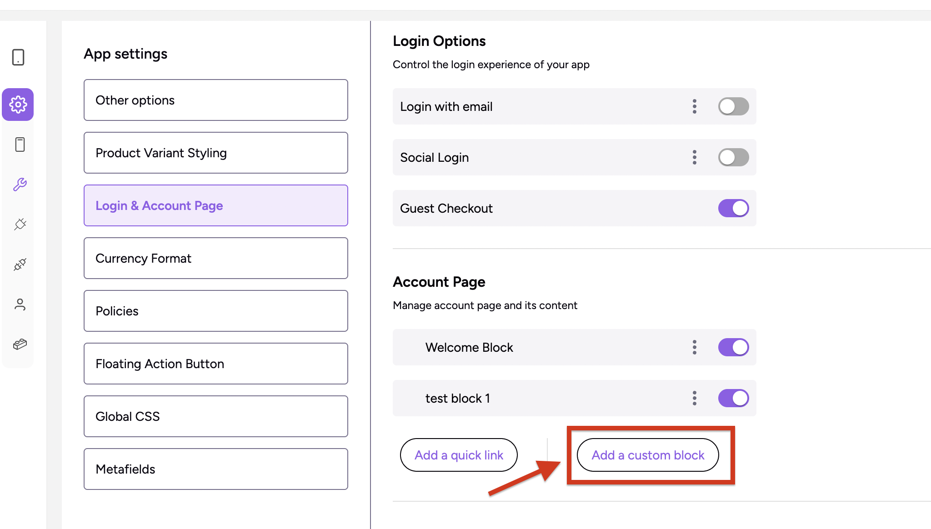Open the tablet device preview icon
Screen dimensions: 931x529
point(18,57)
